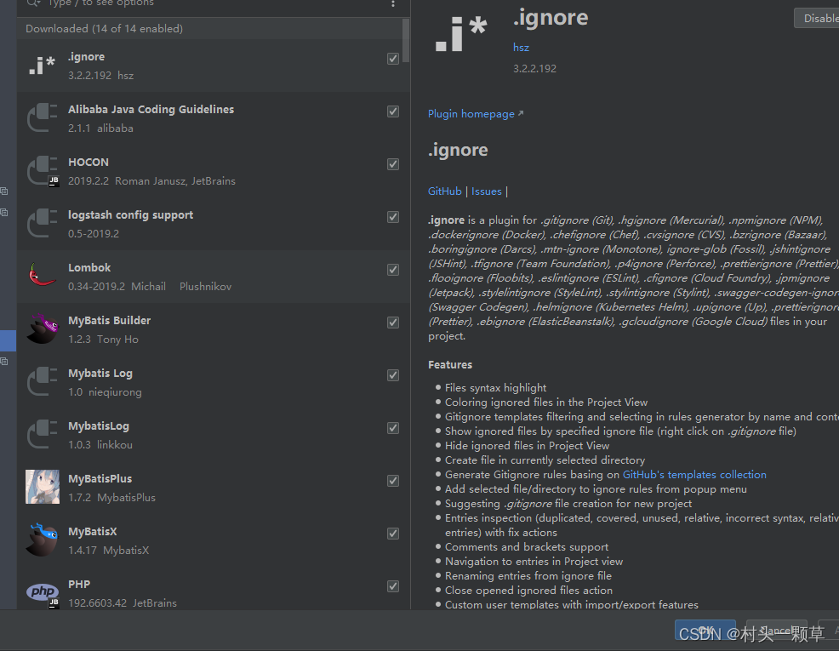This screenshot has height=651, width=839.
Task: Toggle Mybatis Log enabled checkbox
Action: [x=393, y=375]
